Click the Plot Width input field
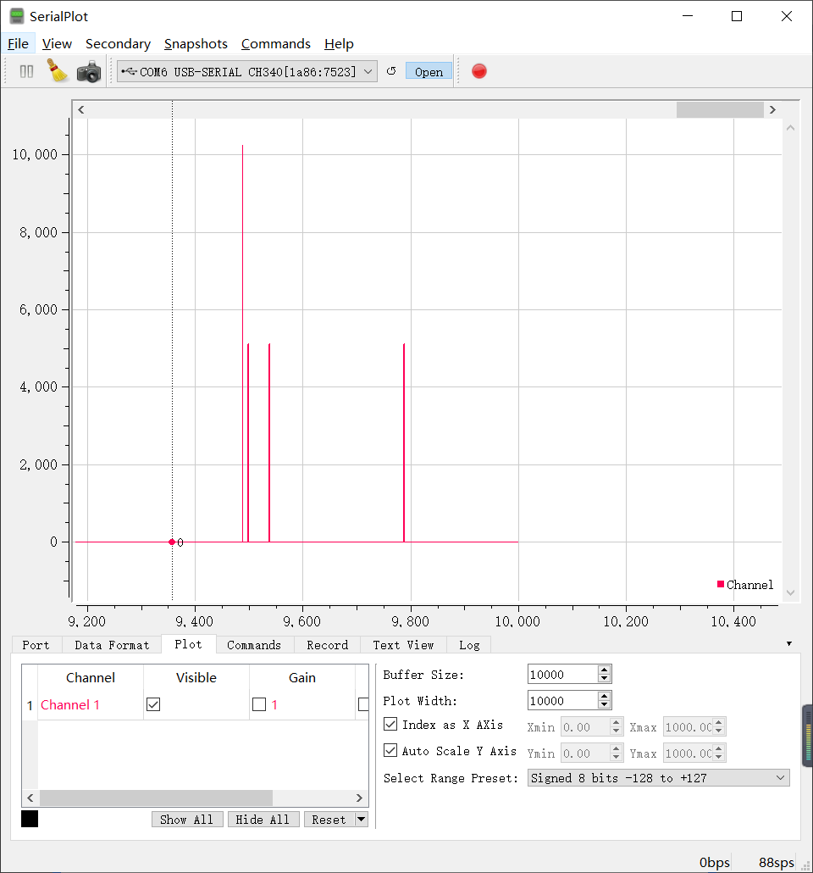813x873 pixels. coord(562,700)
